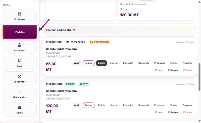Click Balcao label on top card
The height and width of the screenshot is (123, 201).
[124, 9]
